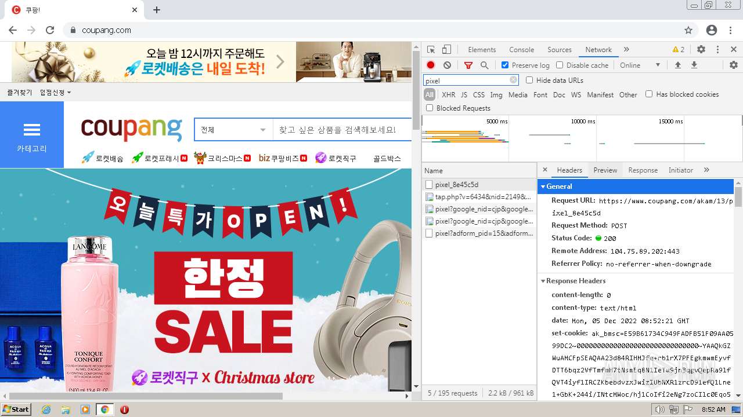Open the 골드박스 link
Image resolution: width=743 pixels, height=417 pixels.
[387, 158]
